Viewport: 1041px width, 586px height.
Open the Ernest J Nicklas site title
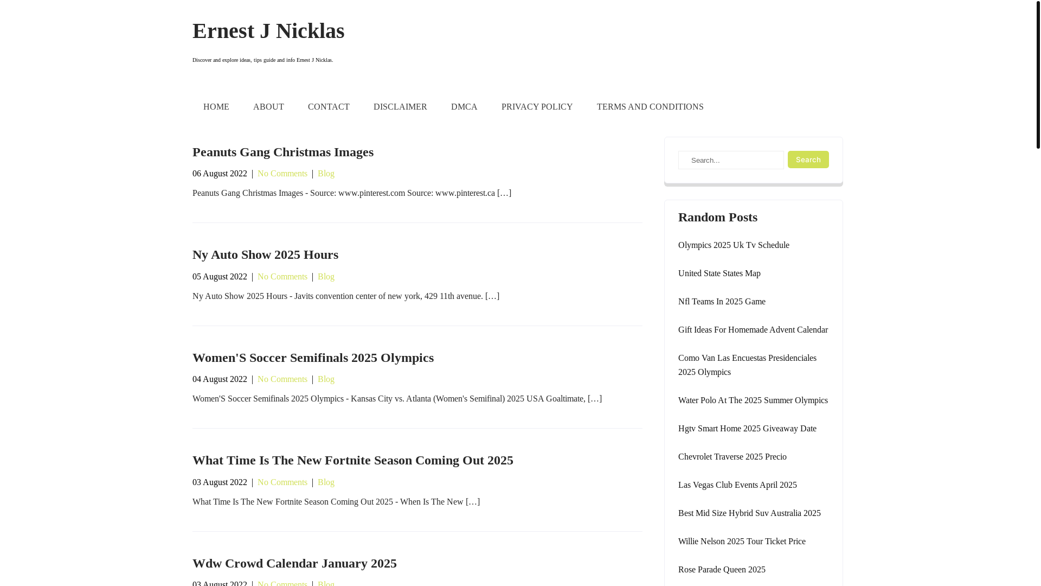click(268, 31)
